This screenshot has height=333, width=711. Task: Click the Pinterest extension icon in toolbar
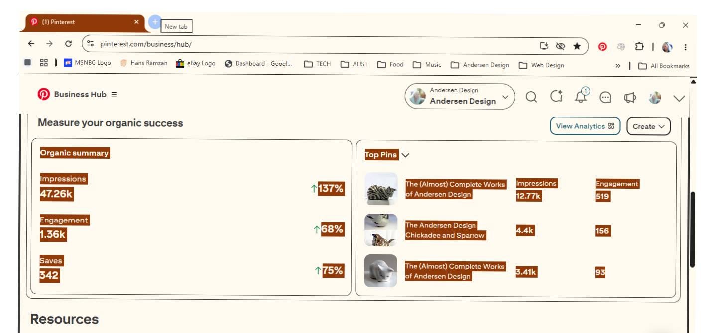(x=602, y=47)
